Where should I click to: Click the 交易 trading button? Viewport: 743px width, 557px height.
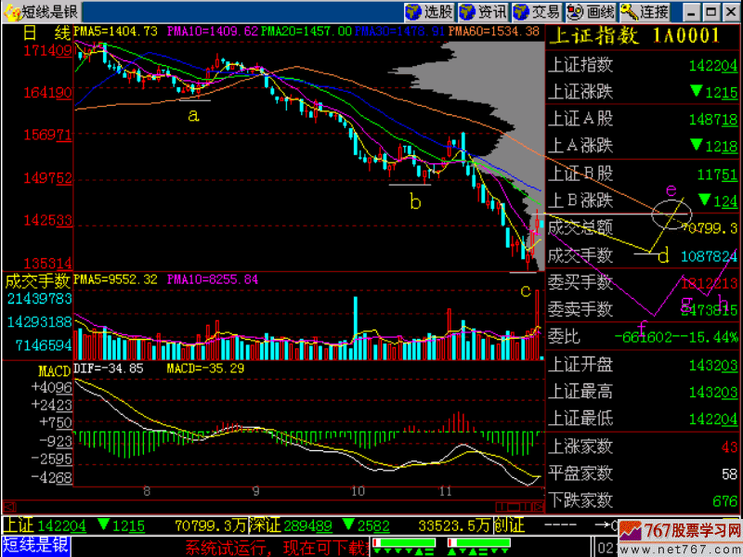click(x=537, y=11)
